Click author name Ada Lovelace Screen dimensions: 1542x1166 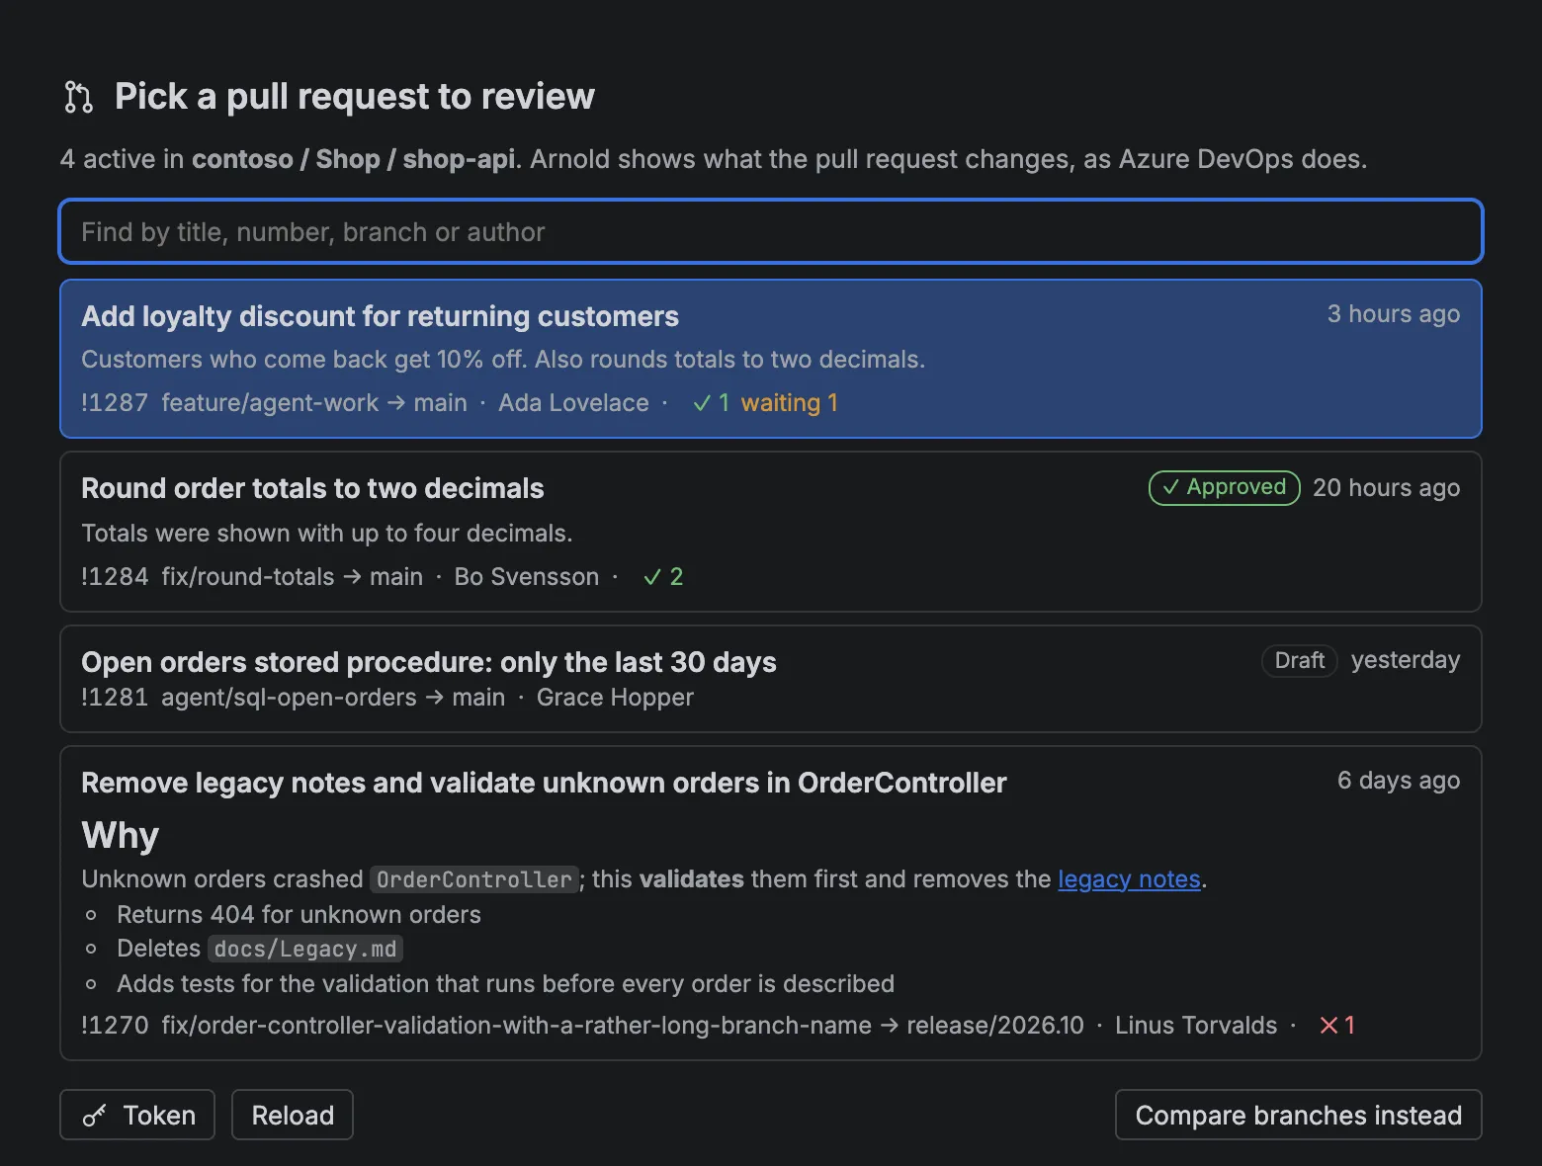573,403
